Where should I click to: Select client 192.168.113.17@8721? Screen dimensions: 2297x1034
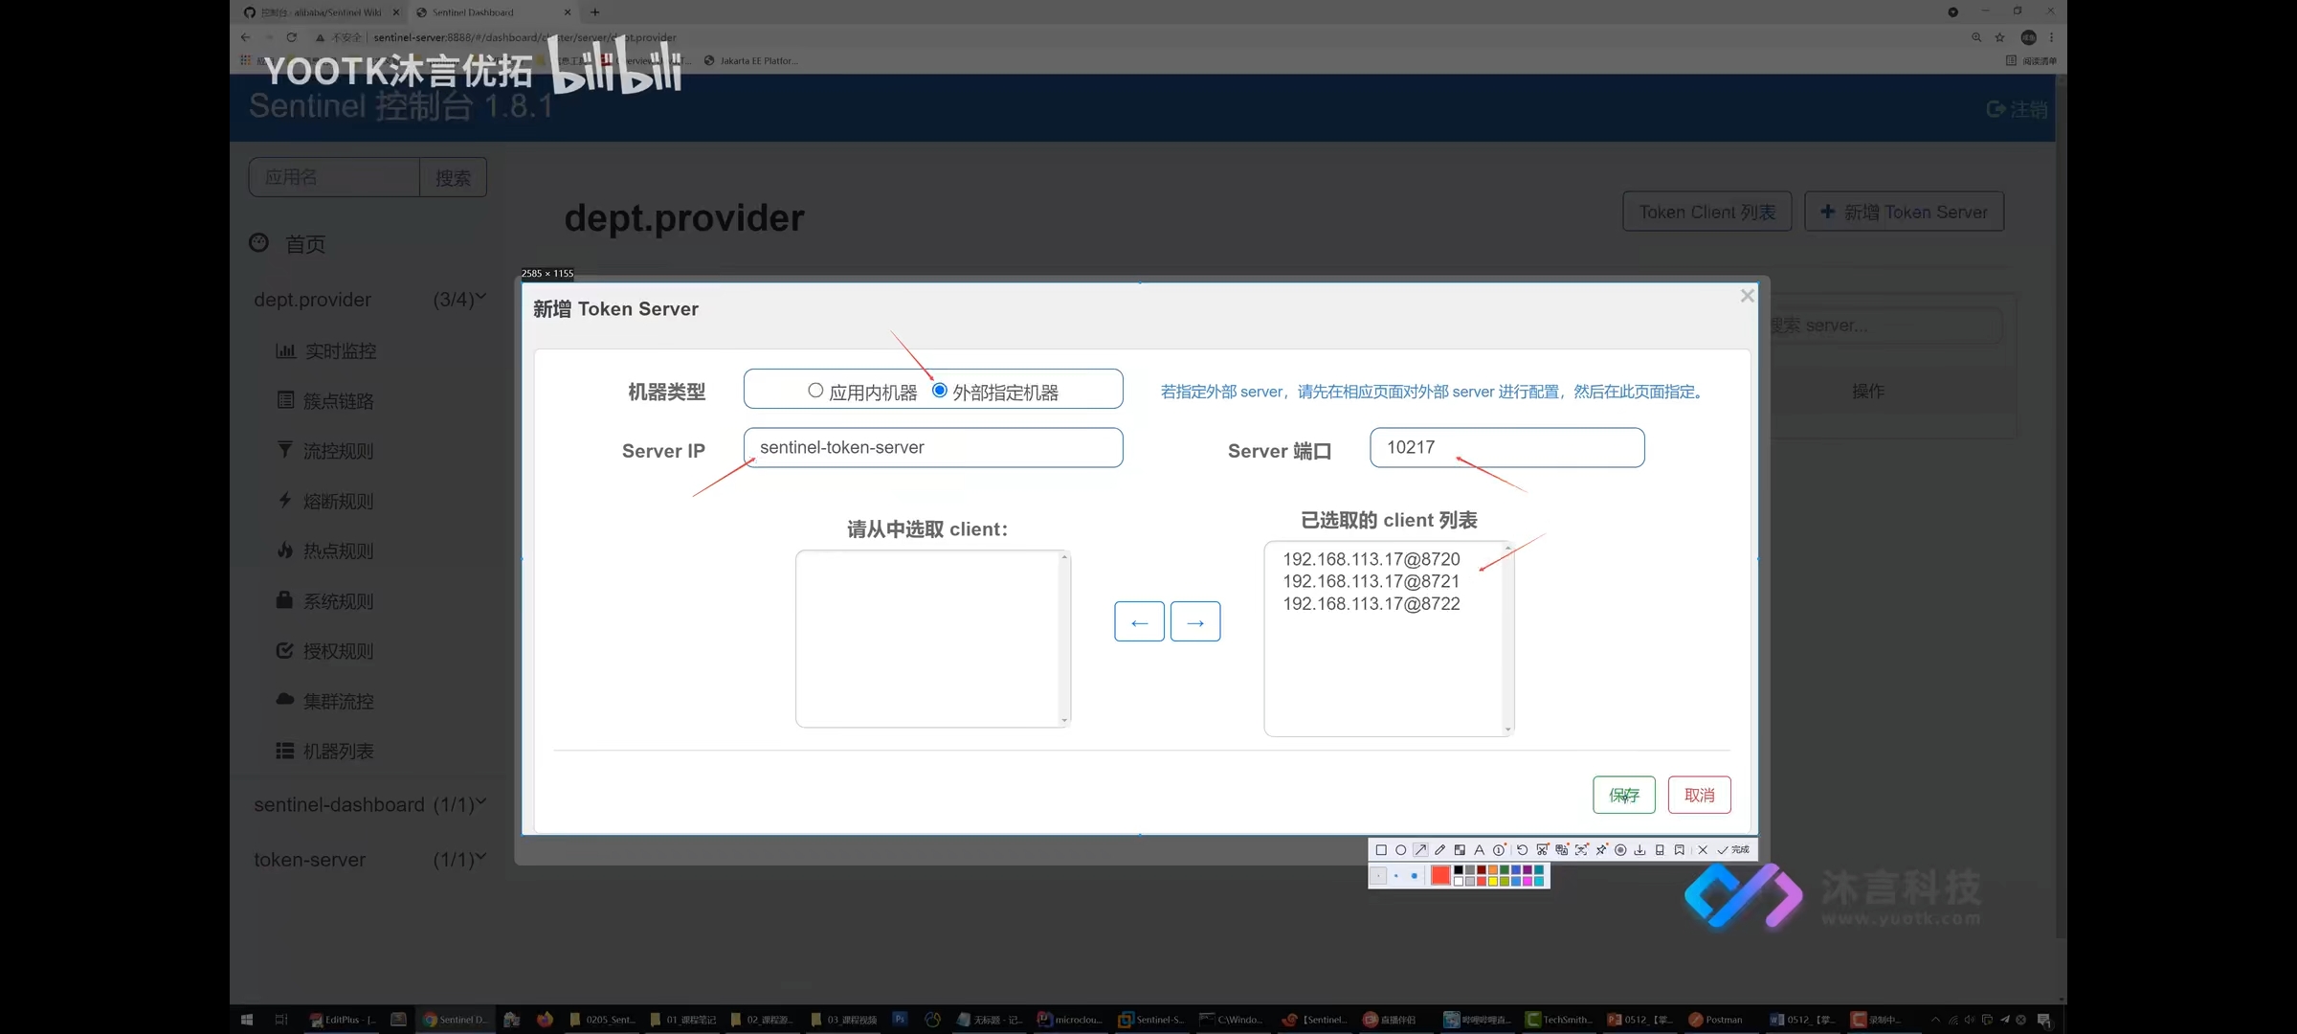(1372, 581)
